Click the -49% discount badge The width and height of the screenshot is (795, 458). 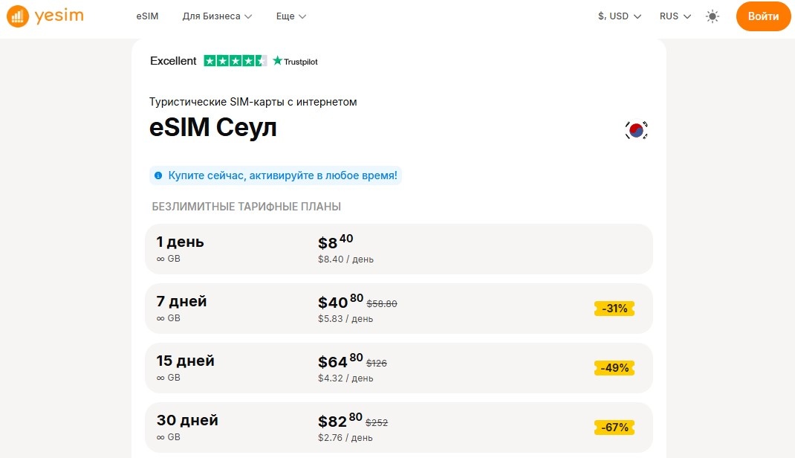[614, 368]
